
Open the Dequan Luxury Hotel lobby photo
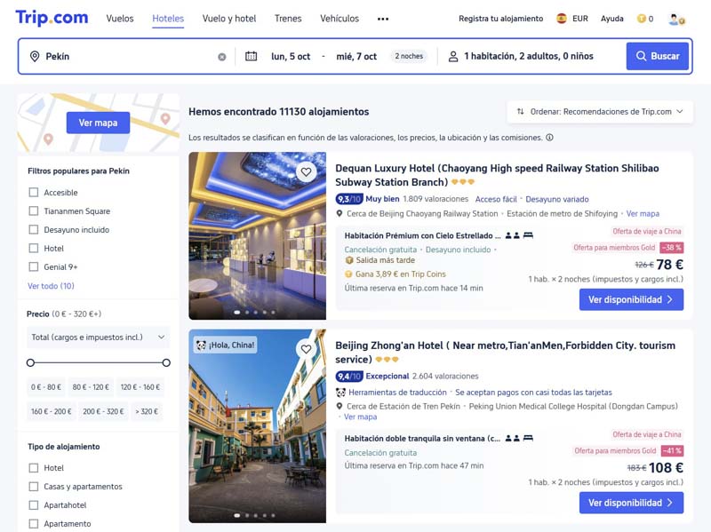(x=257, y=235)
